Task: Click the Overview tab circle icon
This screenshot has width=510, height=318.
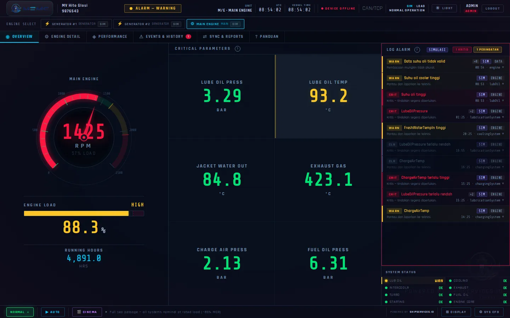Action: pyautogui.click(x=7, y=37)
